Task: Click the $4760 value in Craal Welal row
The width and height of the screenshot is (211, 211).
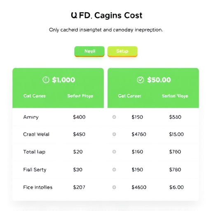Action: pos(139,134)
